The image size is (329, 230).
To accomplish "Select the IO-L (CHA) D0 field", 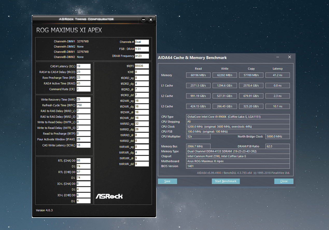I will [x=83, y=183].
